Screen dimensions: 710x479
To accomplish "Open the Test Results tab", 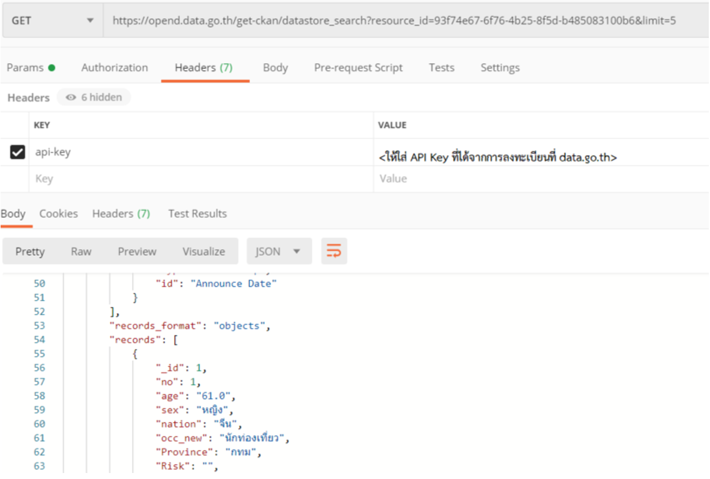I will pos(197,213).
